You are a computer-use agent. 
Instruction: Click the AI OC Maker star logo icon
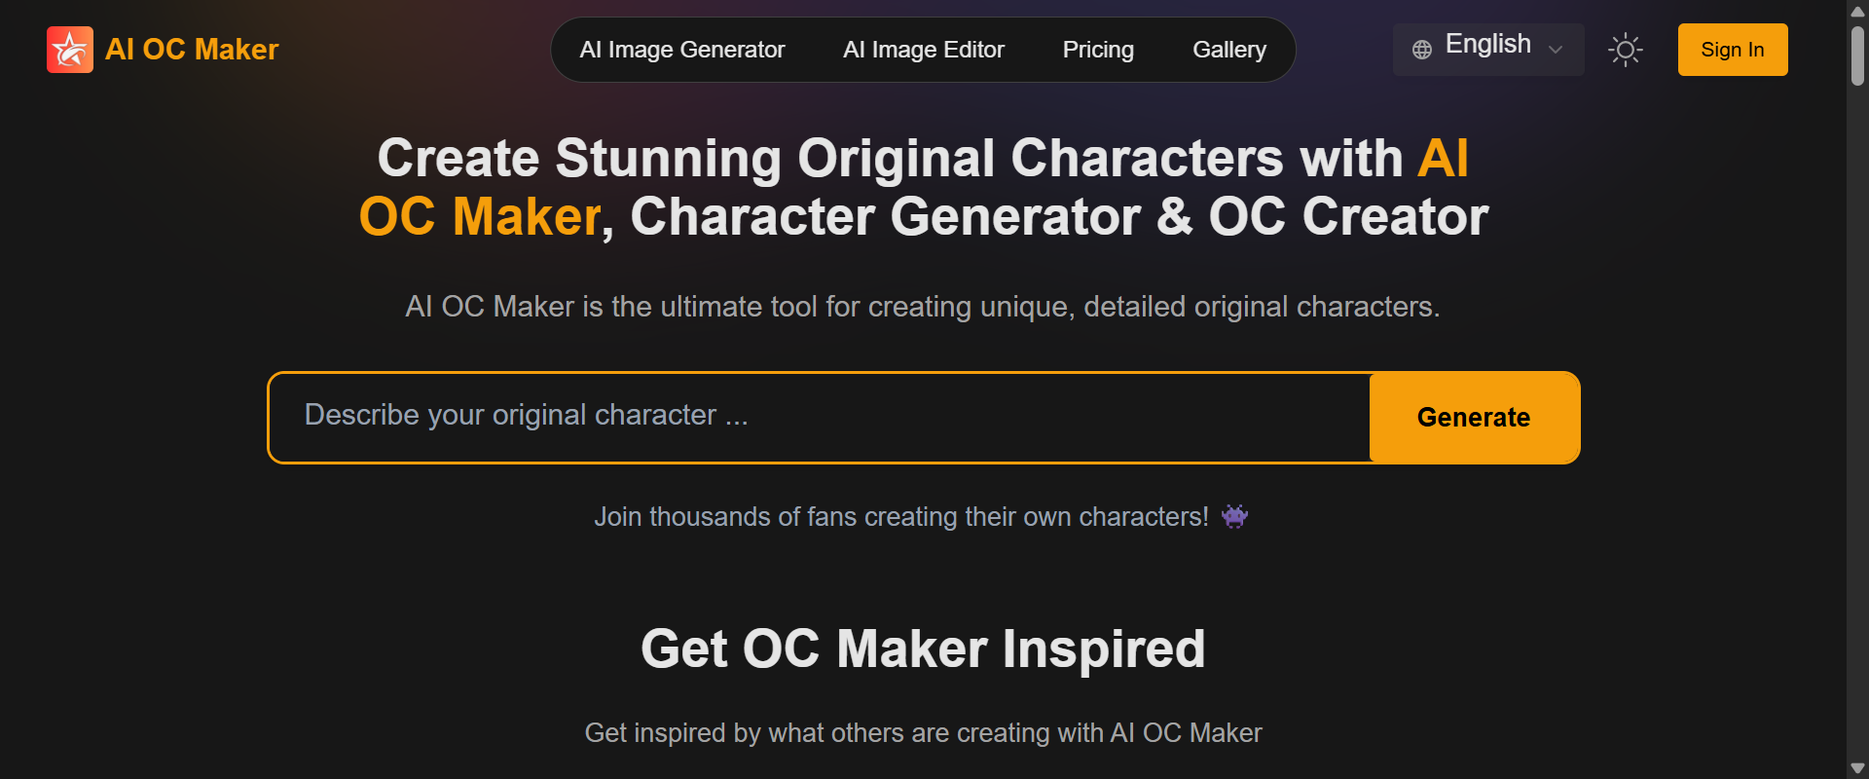tap(68, 49)
